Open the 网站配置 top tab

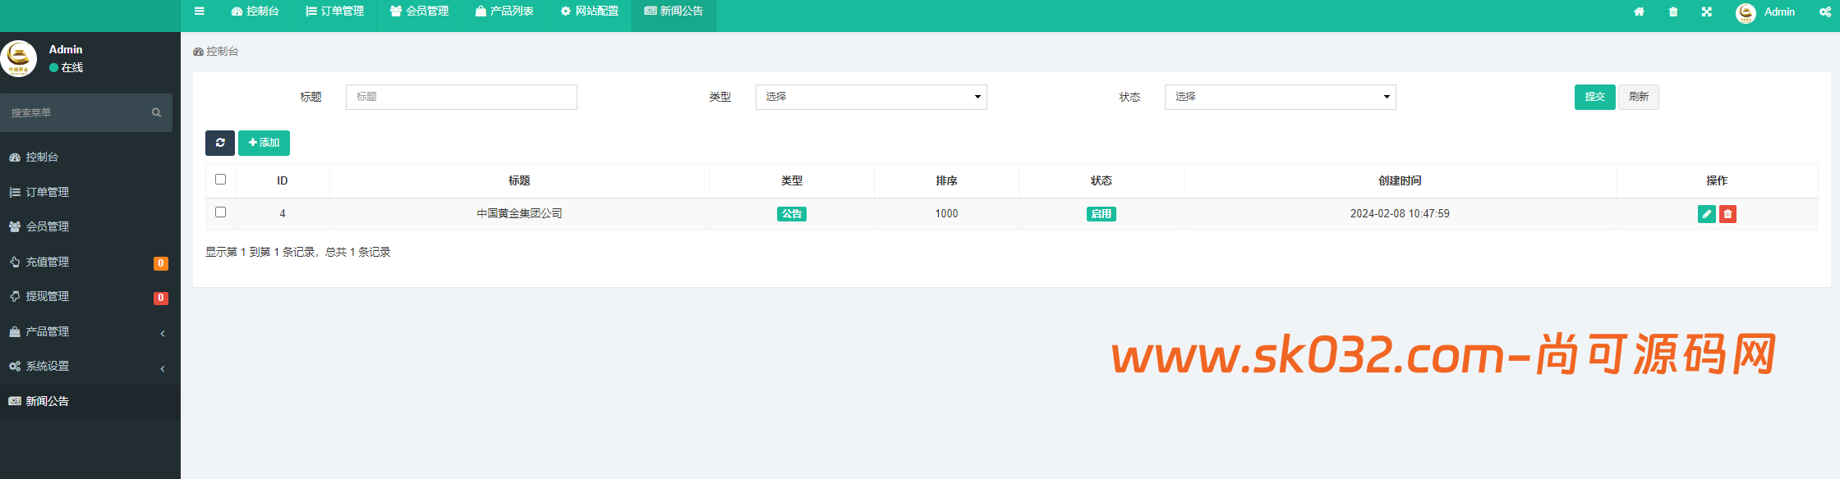589,11
